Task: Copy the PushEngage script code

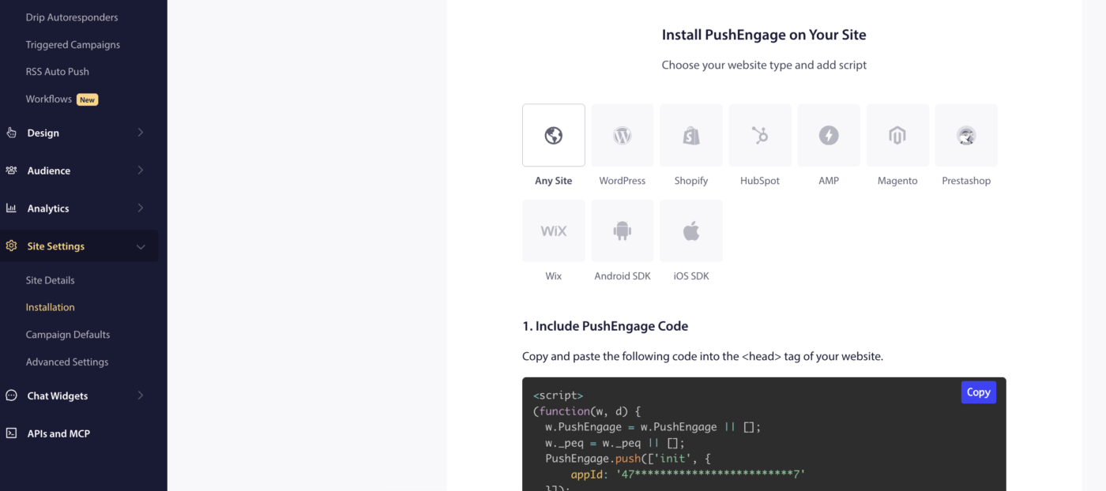Action: point(978,392)
